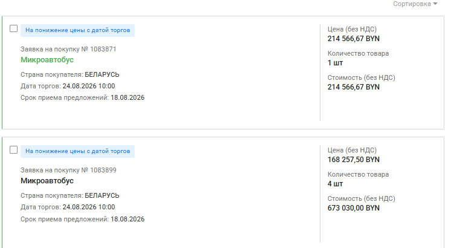Click quantity '4 шт' value
Image resolution: width=451 pixels, height=248 pixels.
[335, 184]
